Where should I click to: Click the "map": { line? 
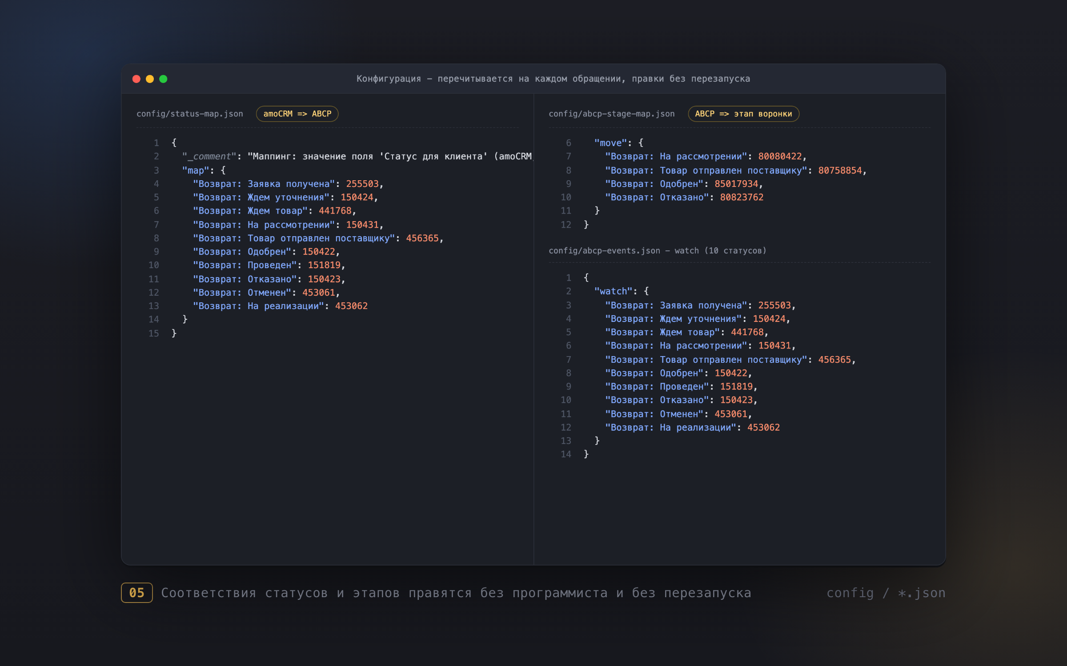(x=204, y=170)
